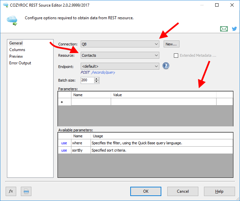Image resolution: width=240 pixels, height=201 pixels.
Task: Minimize the REST Source Editor window
Action: click(202, 5)
